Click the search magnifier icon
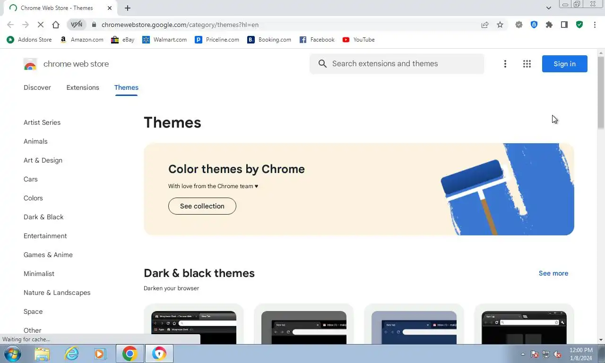 tap(322, 64)
